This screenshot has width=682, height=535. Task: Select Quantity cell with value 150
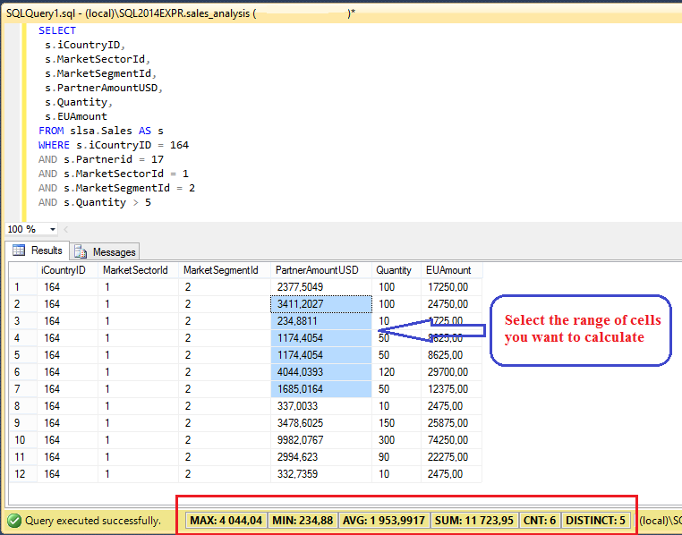click(x=396, y=422)
